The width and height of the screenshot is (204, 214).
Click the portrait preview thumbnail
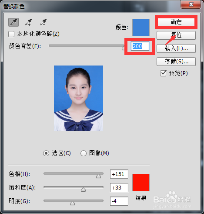78,98
